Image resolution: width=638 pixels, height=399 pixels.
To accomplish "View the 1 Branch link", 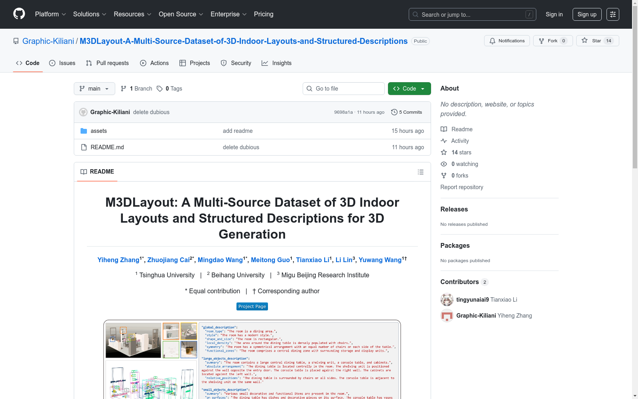I will click(x=136, y=89).
